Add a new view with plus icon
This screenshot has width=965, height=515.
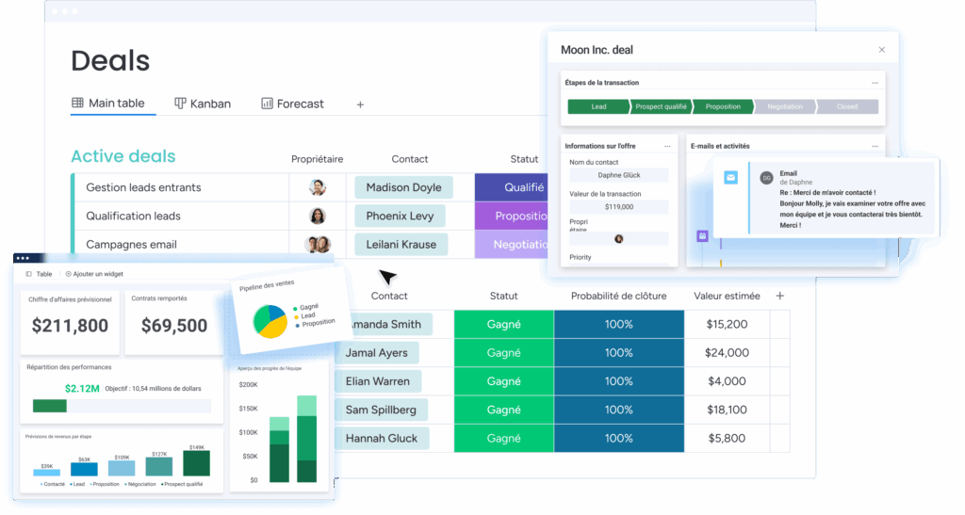360,105
